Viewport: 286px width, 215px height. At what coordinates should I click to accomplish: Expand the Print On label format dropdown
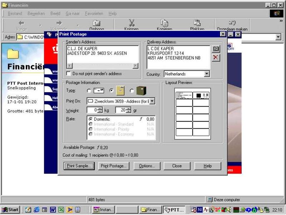click(152, 101)
